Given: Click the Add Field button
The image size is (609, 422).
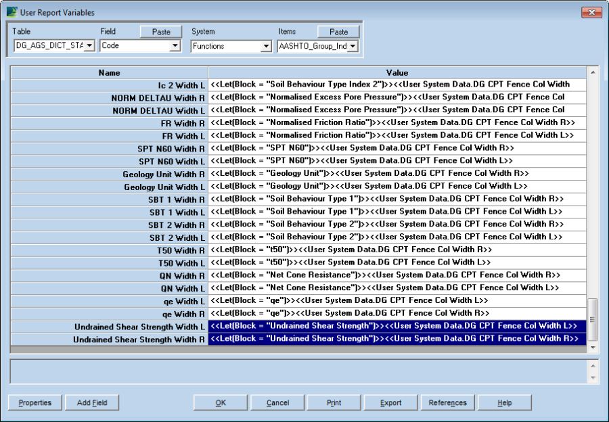Looking at the screenshot, I should tap(92, 402).
